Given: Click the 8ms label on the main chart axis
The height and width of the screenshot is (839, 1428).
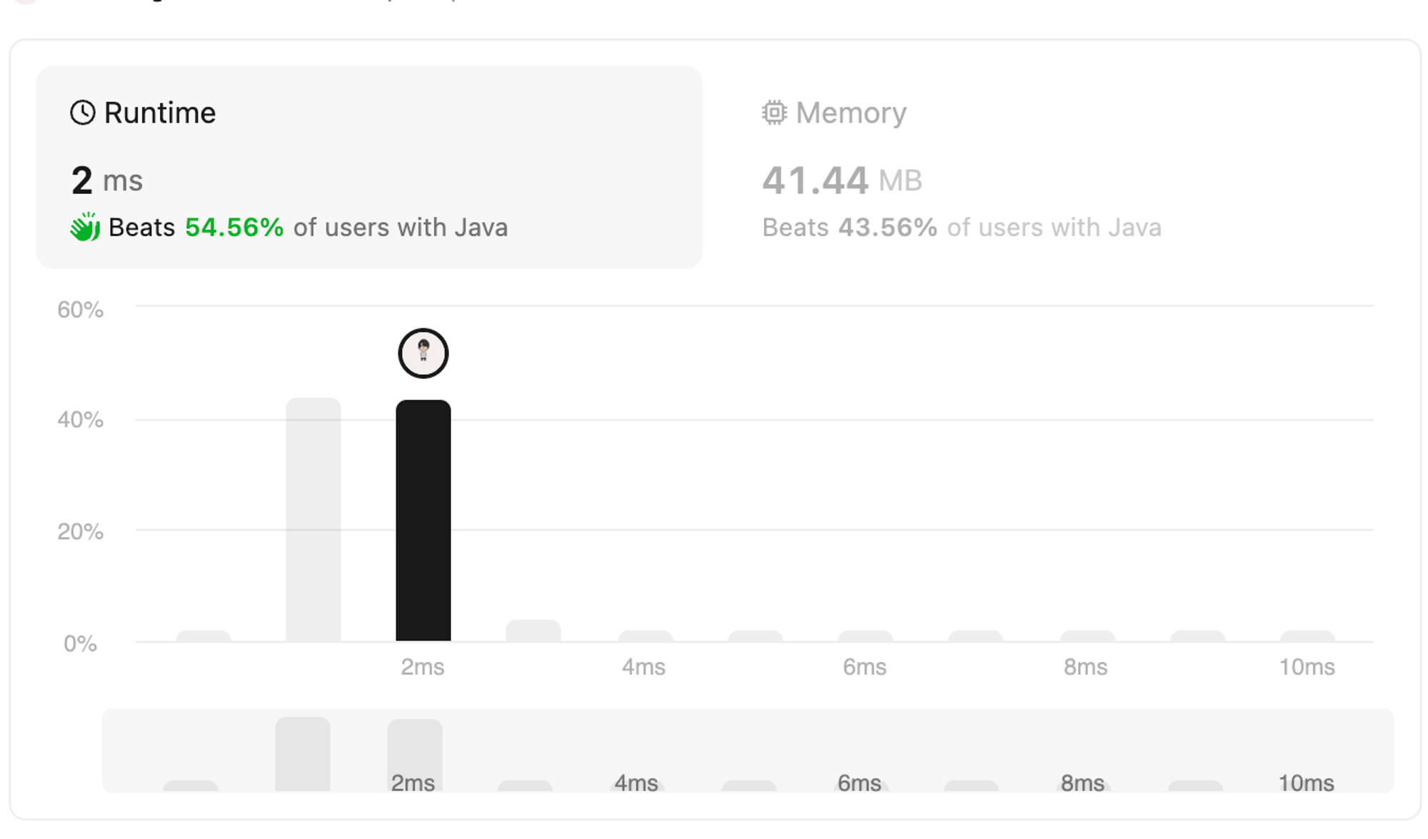Looking at the screenshot, I should pos(1085,667).
